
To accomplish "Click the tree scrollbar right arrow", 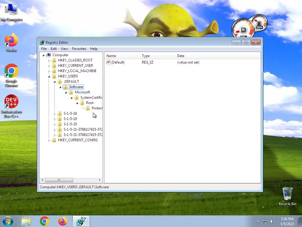I will [100, 180].
